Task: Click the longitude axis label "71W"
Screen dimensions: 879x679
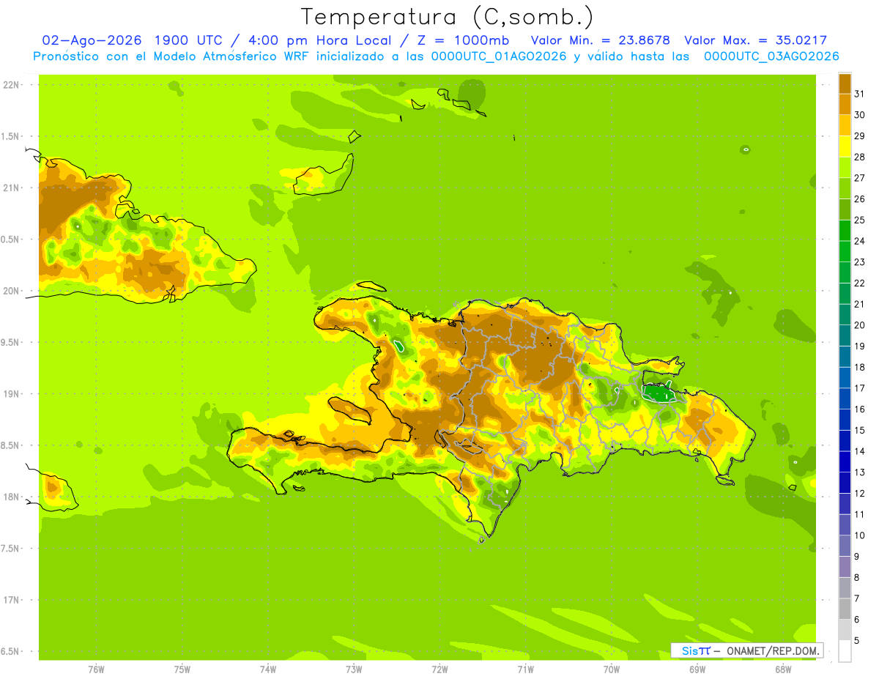Action: 526,669
